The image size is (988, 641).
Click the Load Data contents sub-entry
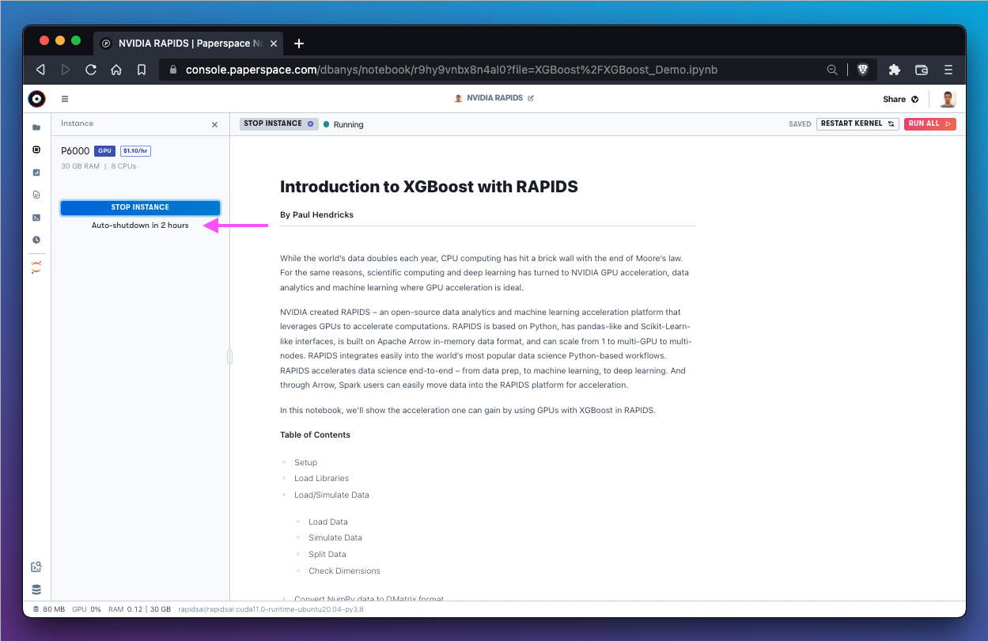click(327, 522)
